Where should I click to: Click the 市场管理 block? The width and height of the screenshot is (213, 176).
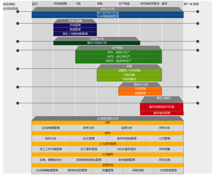click(x=75, y=25)
